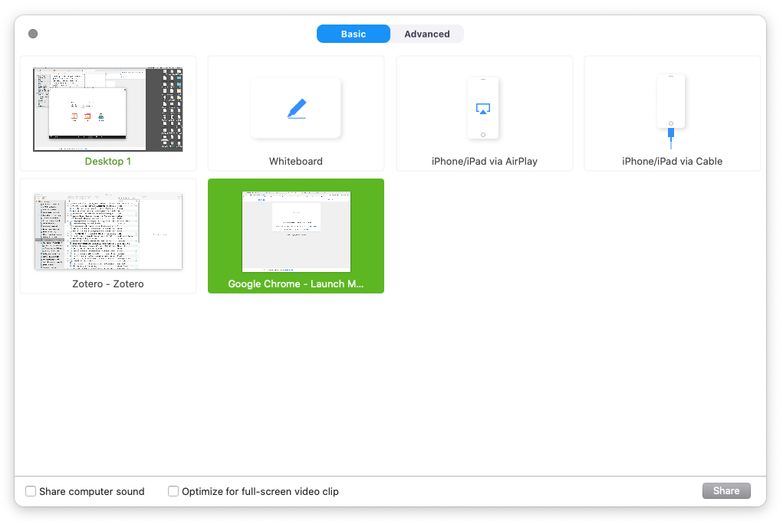Enable Optimize for full-screen video clip
783x521 pixels.
click(x=173, y=491)
